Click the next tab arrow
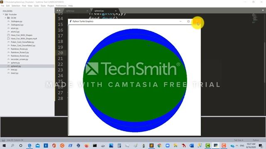This screenshot has width=266, height=149. tap(59, 10)
